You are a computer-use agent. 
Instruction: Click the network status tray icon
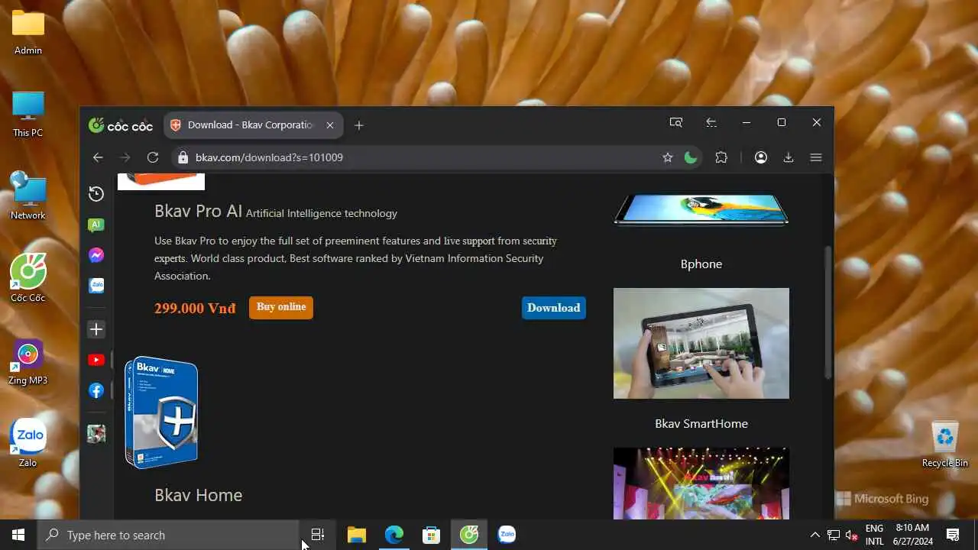[x=834, y=535]
